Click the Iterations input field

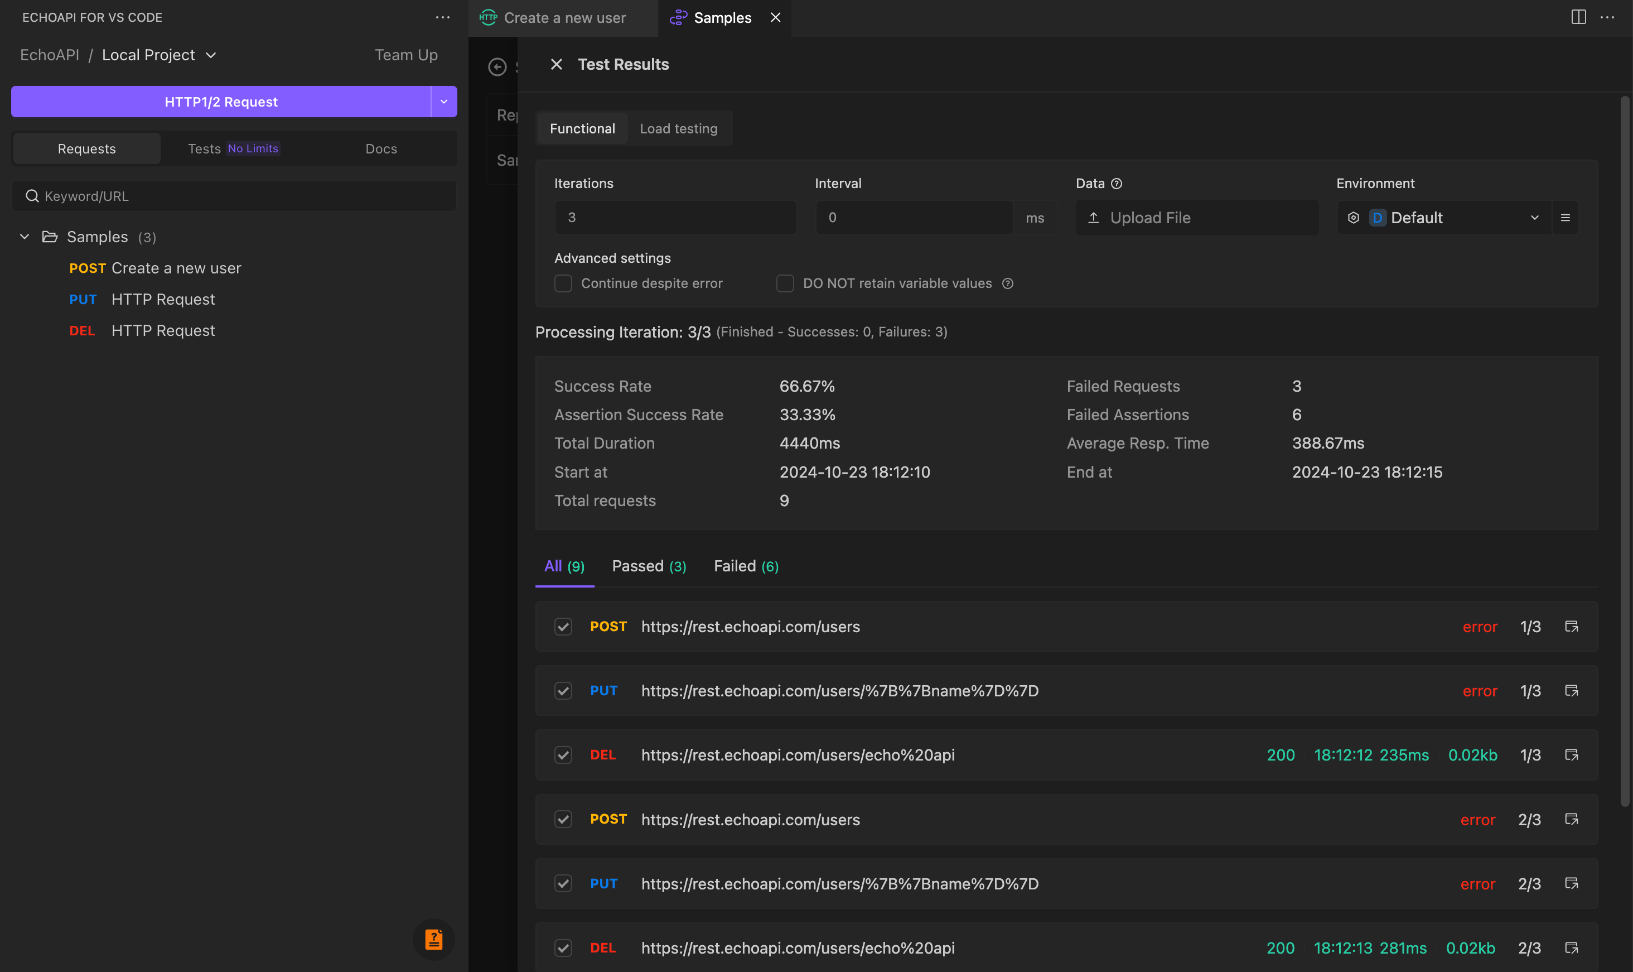(x=675, y=218)
